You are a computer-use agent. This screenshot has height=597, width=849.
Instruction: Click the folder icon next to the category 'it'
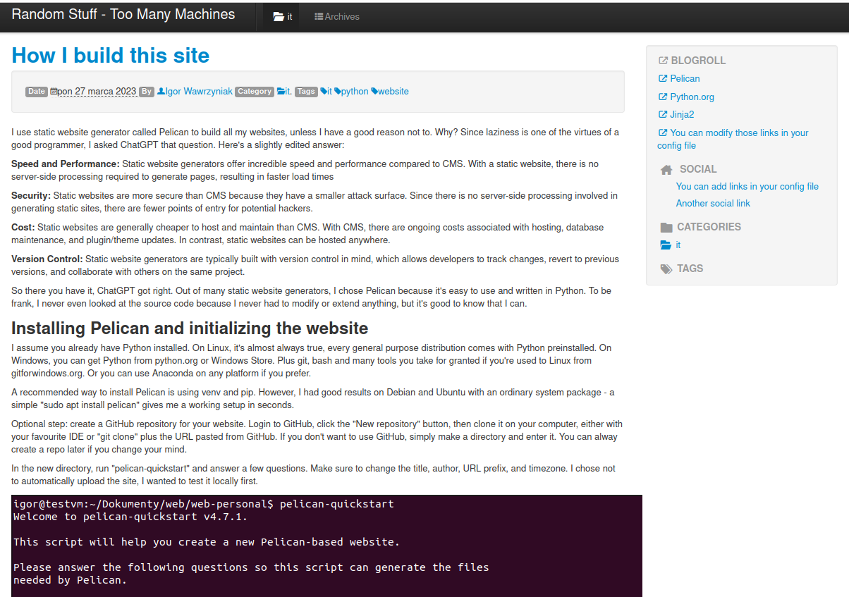pos(281,92)
